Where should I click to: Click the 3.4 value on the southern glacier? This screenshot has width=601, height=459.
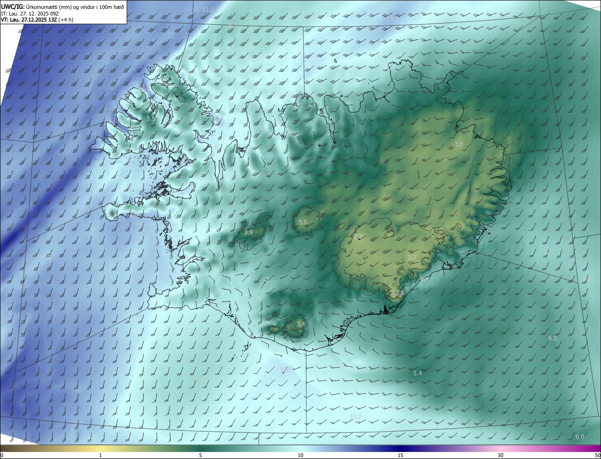pyautogui.click(x=300, y=324)
